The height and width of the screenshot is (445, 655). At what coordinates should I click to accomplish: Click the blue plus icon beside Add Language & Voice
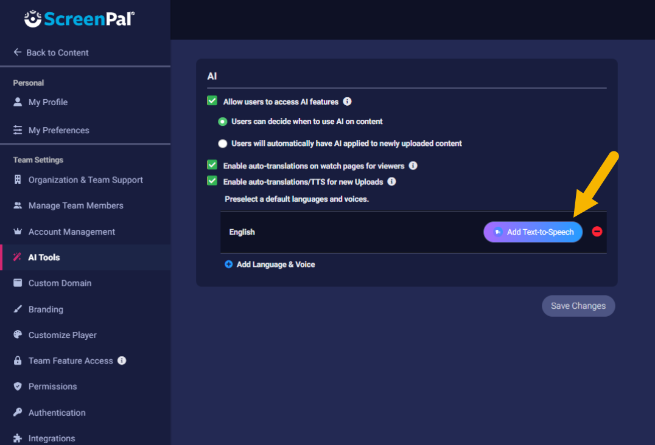coord(229,264)
